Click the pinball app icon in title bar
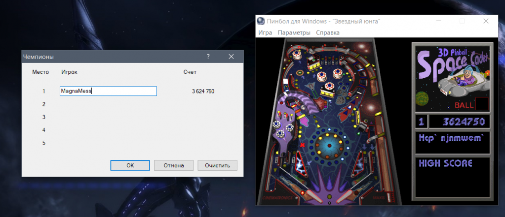505x217 pixels. pos(261,21)
